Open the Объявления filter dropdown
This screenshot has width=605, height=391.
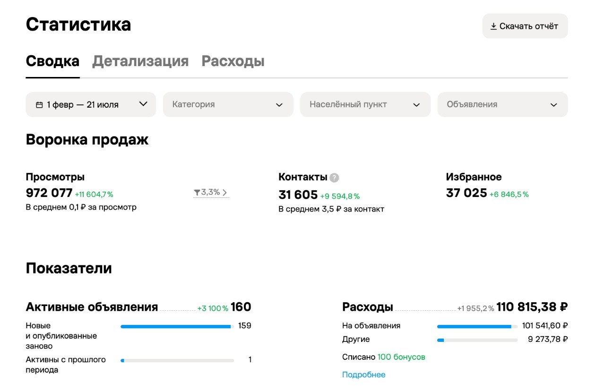tap(502, 104)
